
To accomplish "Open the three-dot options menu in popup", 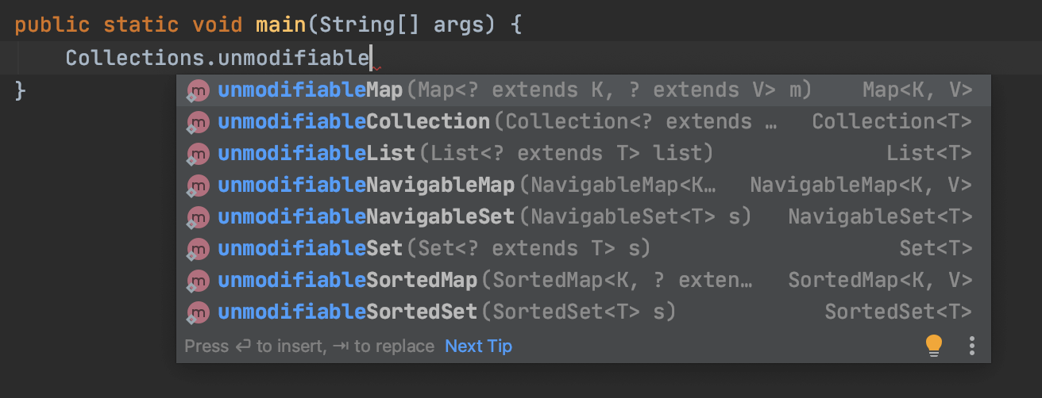I will click(971, 346).
